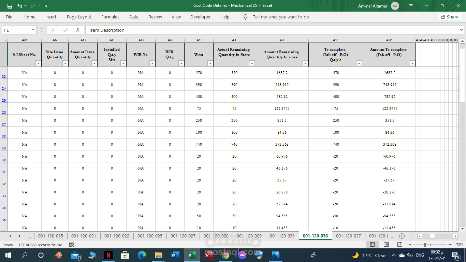The height and width of the screenshot is (262, 466).
Task: Open the Name Box dropdown arrow
Action: (33, 30)
